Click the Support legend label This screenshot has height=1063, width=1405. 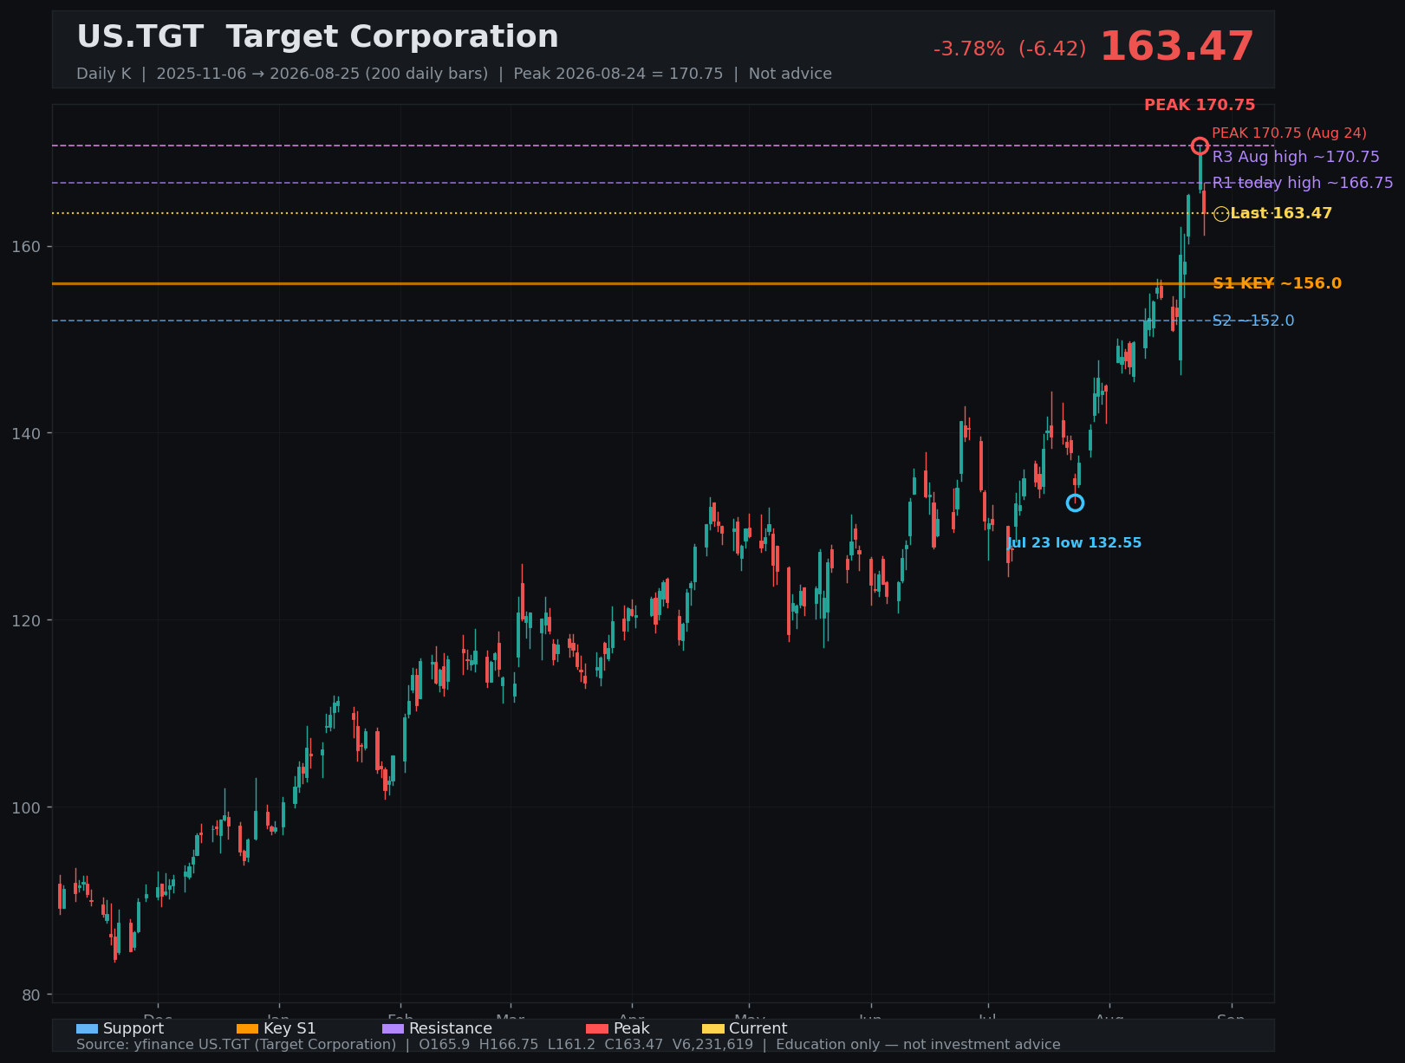tap(133, 1028)
